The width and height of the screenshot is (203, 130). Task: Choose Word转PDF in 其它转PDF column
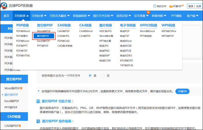(44, 31)
